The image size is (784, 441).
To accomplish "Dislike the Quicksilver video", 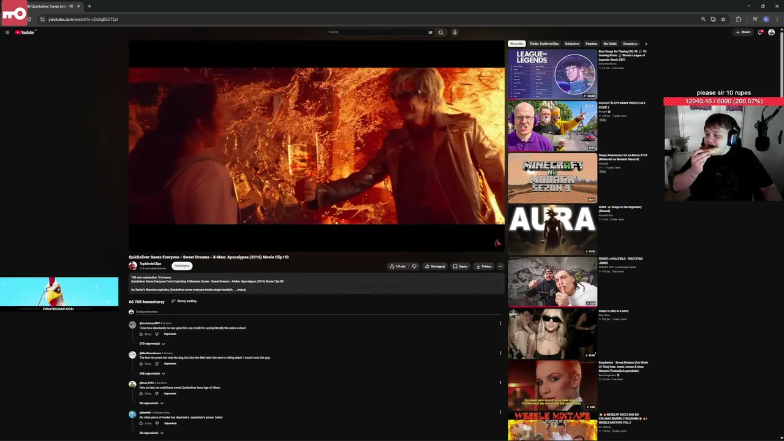I will (x=414, y=266).
